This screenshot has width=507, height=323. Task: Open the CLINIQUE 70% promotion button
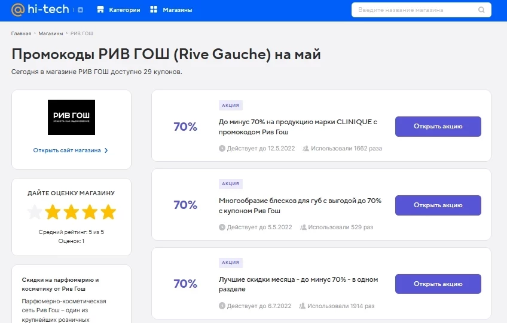(x=438, y=127)
